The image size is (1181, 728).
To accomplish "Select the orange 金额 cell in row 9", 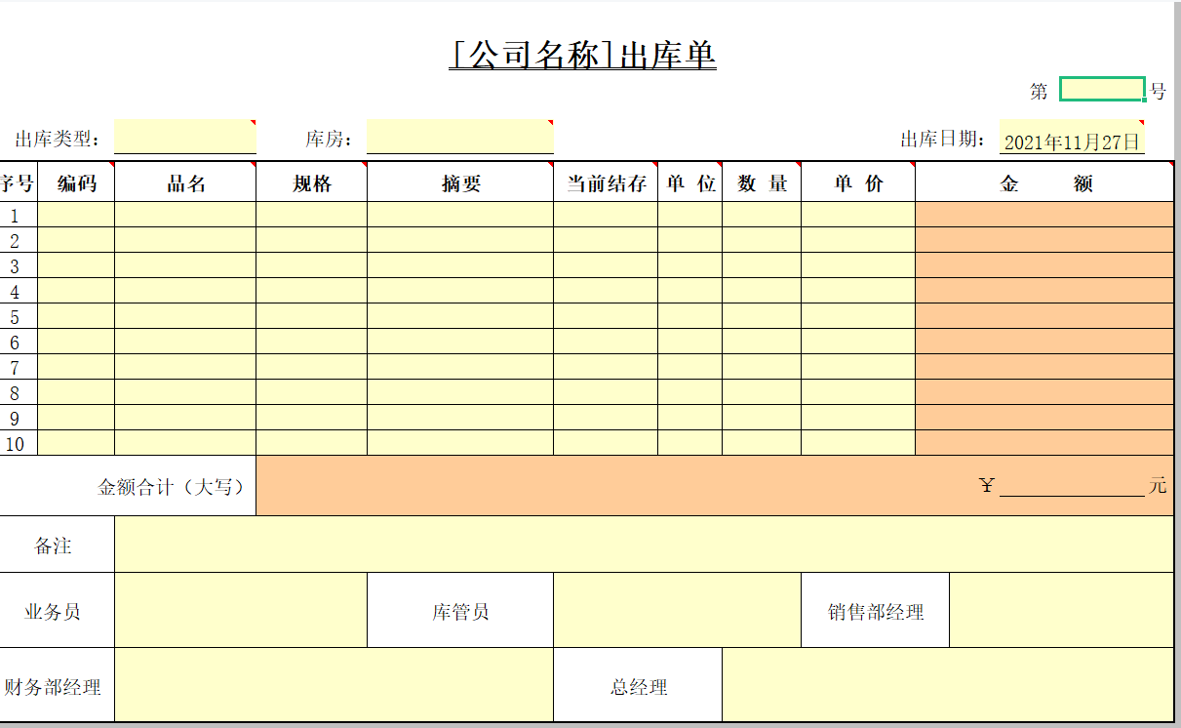I will click(x=1043, y=419).
